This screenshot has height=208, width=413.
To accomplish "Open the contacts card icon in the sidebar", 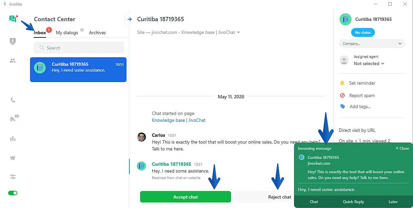I will [x=13, y=41].
